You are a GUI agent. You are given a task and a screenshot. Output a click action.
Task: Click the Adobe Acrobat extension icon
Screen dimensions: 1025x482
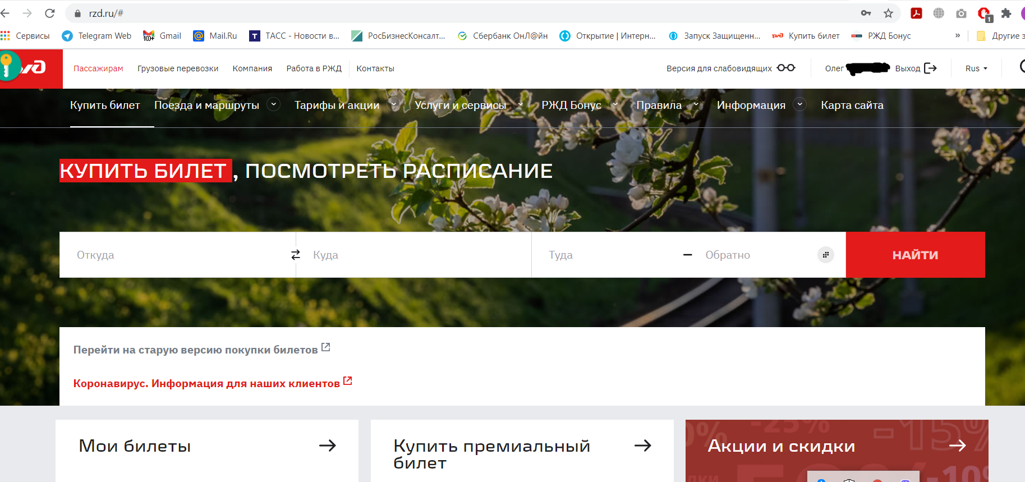916,13
